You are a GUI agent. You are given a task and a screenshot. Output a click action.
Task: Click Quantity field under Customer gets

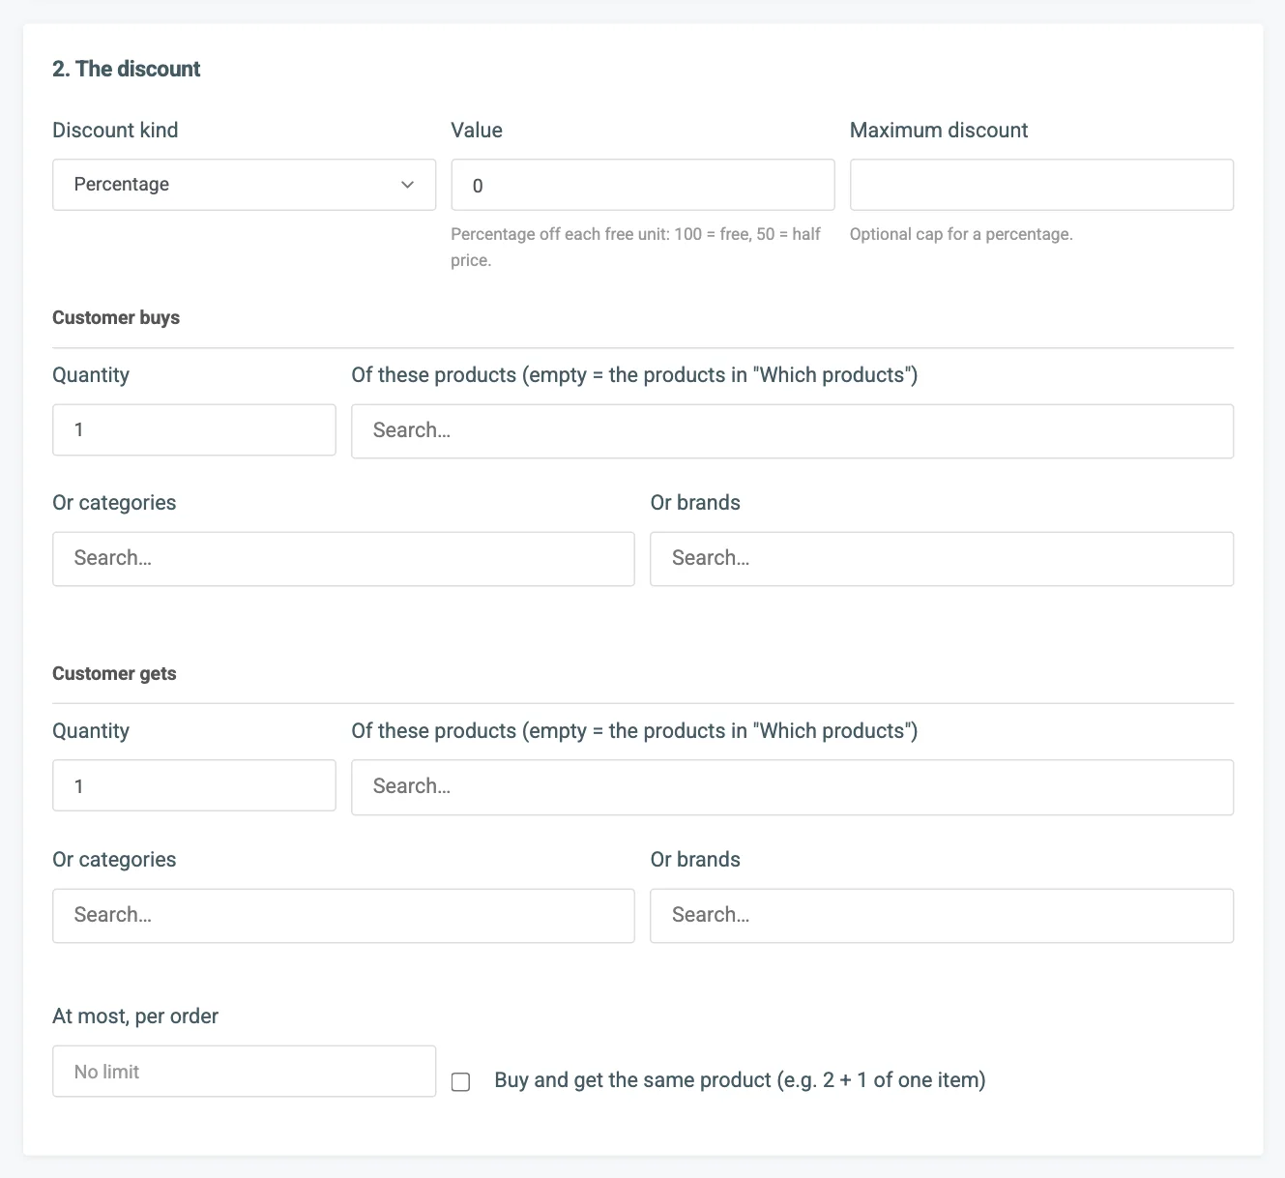click(x=194, y=786)
